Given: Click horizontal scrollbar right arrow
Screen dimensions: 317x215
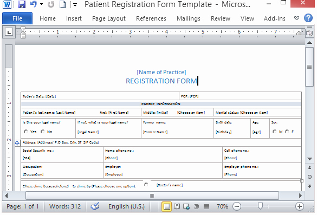Looking at the screenshot, I should coord(300,196).
